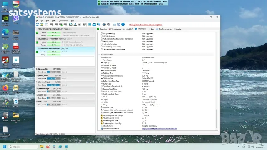The image size is (267, 150).
Task: Select the HGST HTS541010 disk entry
Action: 65,42
